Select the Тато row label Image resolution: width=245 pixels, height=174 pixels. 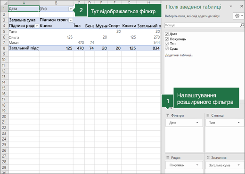[24, 32]
